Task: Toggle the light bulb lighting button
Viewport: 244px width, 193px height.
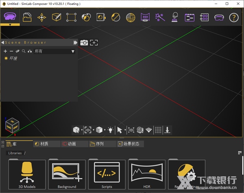Action: tap(110, 130)
